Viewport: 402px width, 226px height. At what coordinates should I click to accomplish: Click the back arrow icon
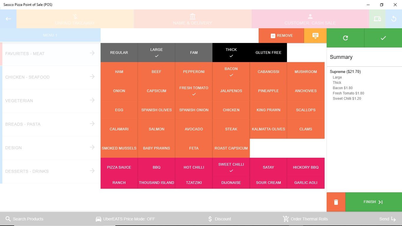coord(8,19)
